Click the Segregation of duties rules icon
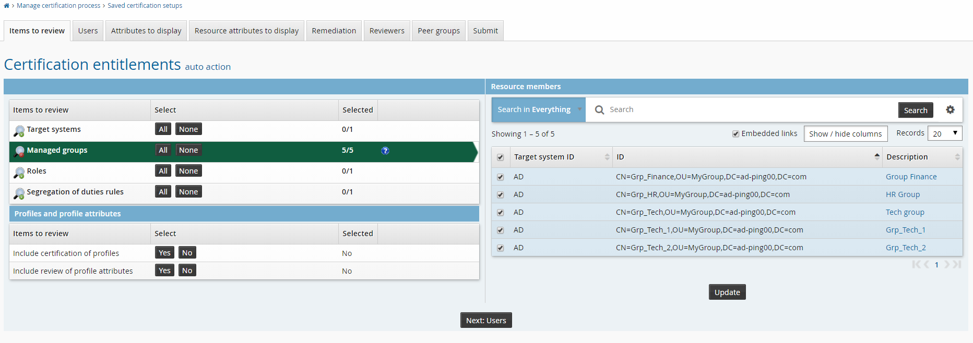 (19, 193)
